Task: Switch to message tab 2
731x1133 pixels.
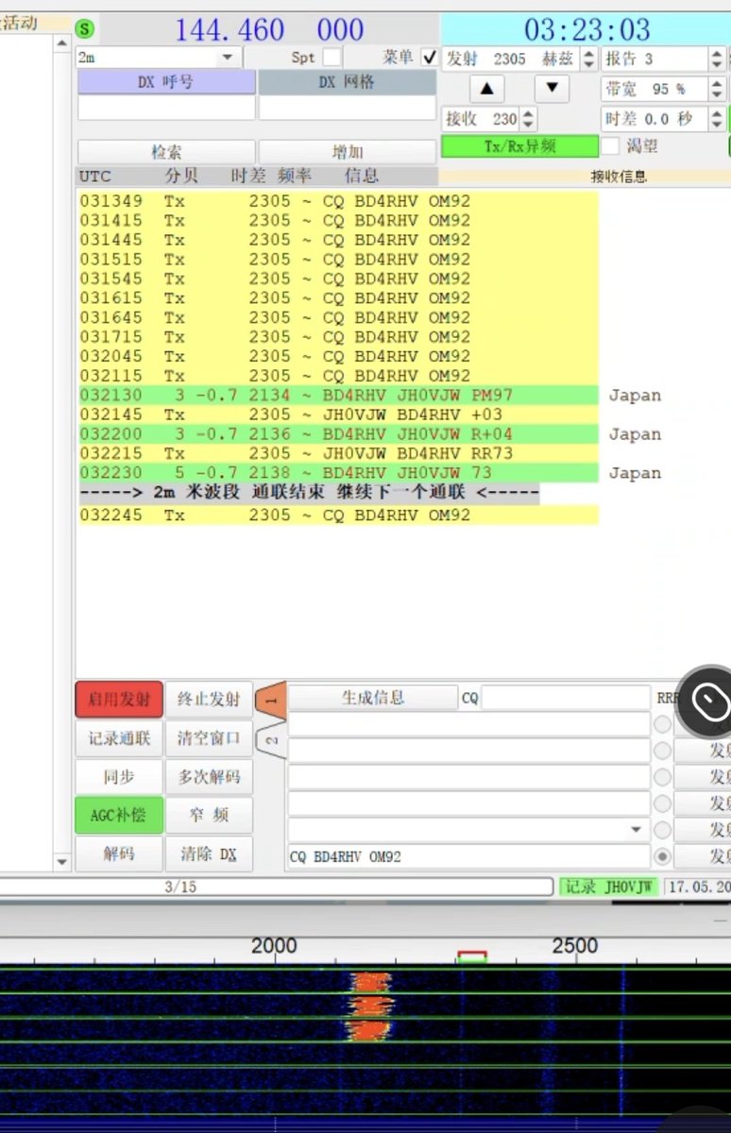Action: click(271, 739)
